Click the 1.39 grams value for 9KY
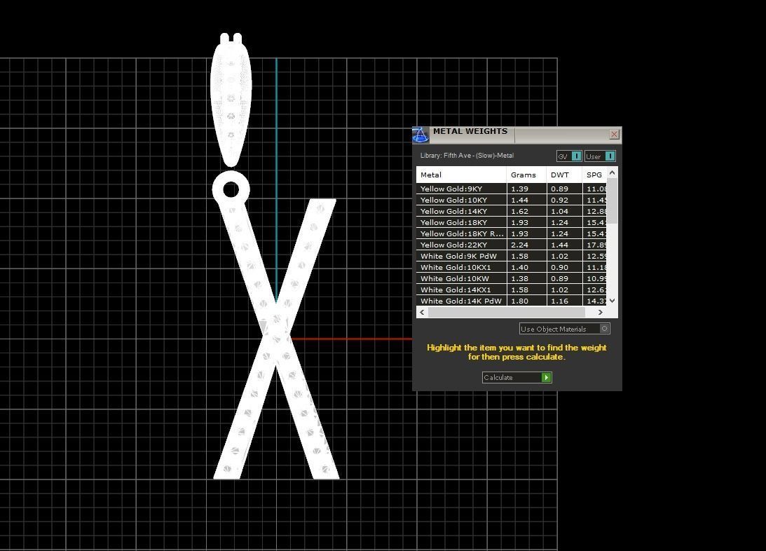 pyautogui.click(x=520, y=189)
